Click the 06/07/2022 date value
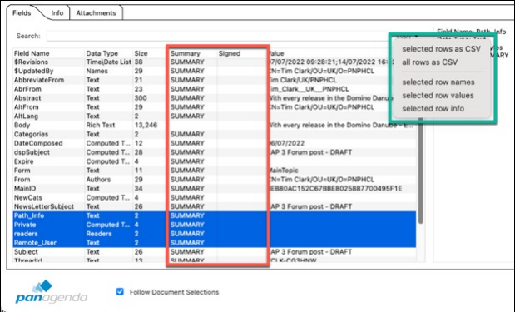 click(x=287, y=143)
